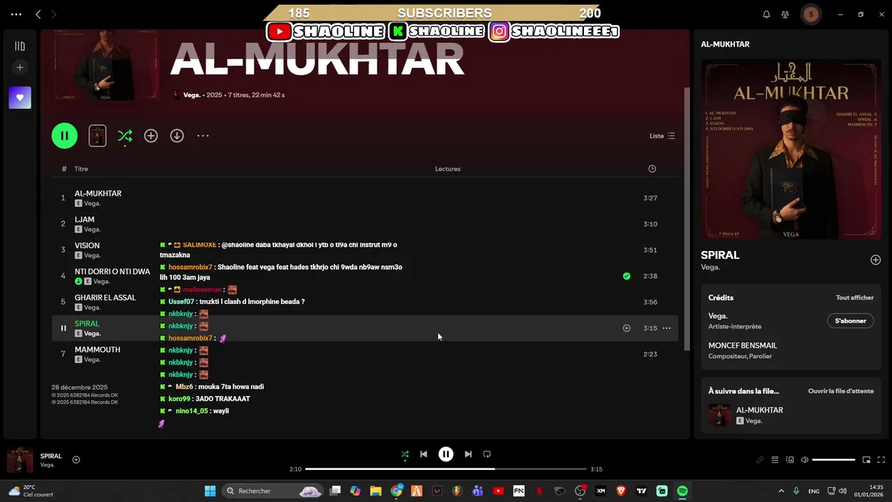This screenshot has width=892, height=502.
Task: Click the taskbar Rechercher search box
Action: pos(272,491)
